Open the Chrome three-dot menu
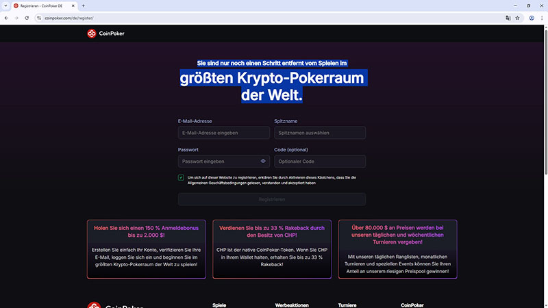 click(542, 18)
